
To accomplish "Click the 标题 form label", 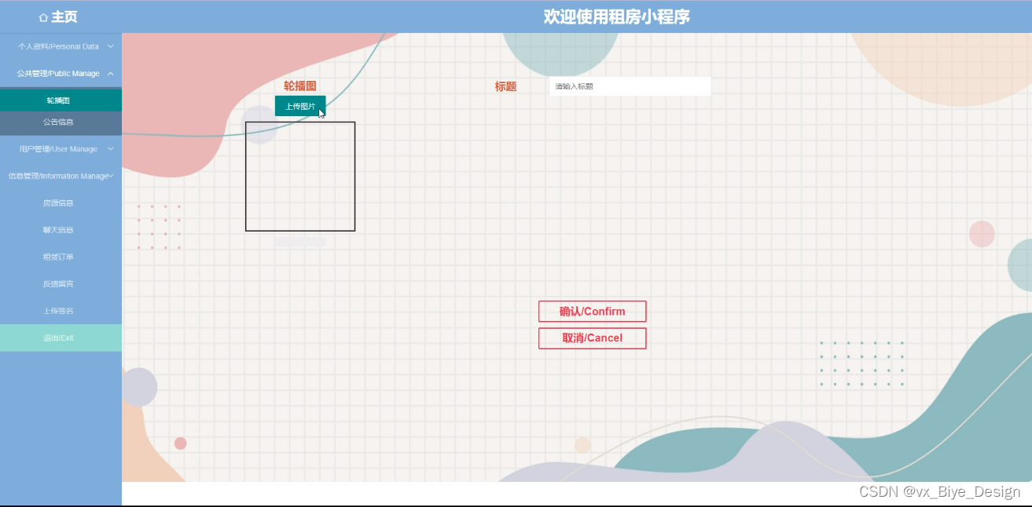I will tap(505, 86).
